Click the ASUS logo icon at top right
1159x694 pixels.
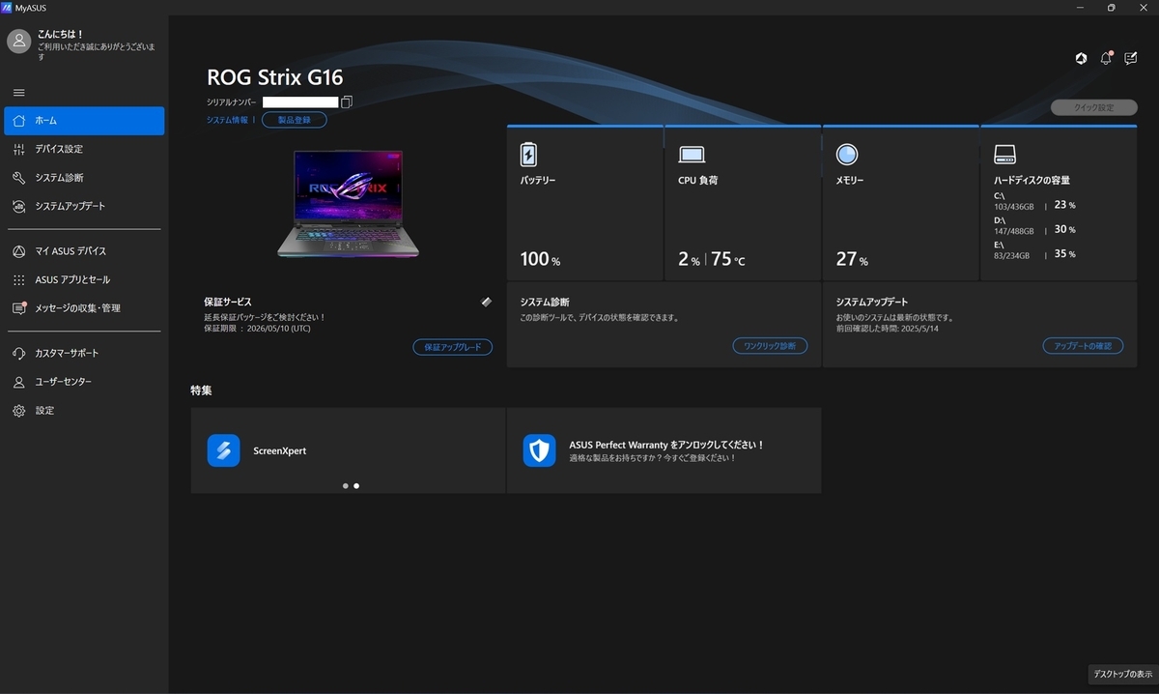click(x=1081, y=59)
